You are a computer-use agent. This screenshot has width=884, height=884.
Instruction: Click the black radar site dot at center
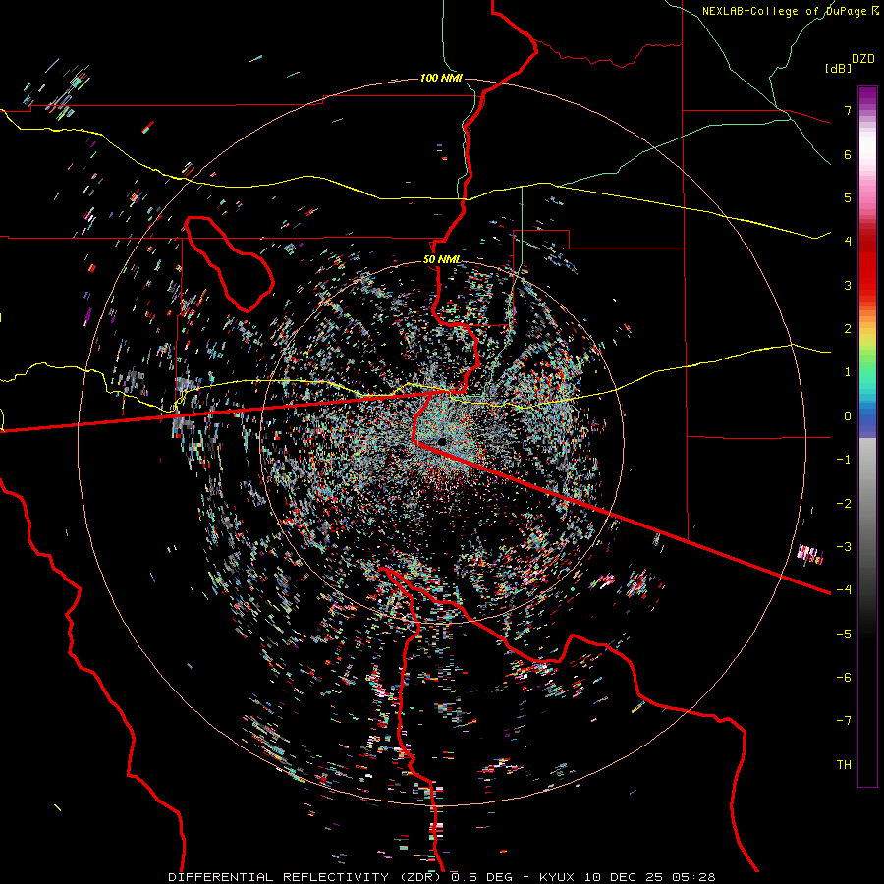click(441, 441)
